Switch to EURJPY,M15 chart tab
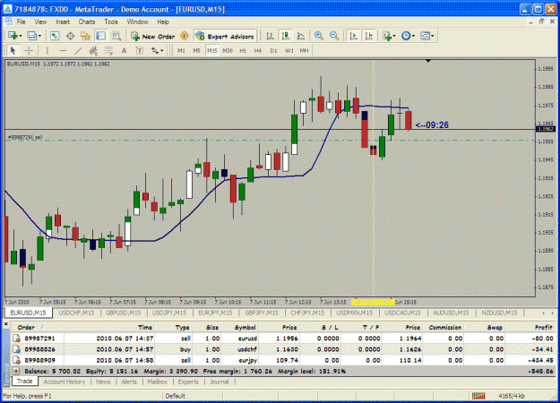Viewport: 560px width, 403px height. pos(215,313)
